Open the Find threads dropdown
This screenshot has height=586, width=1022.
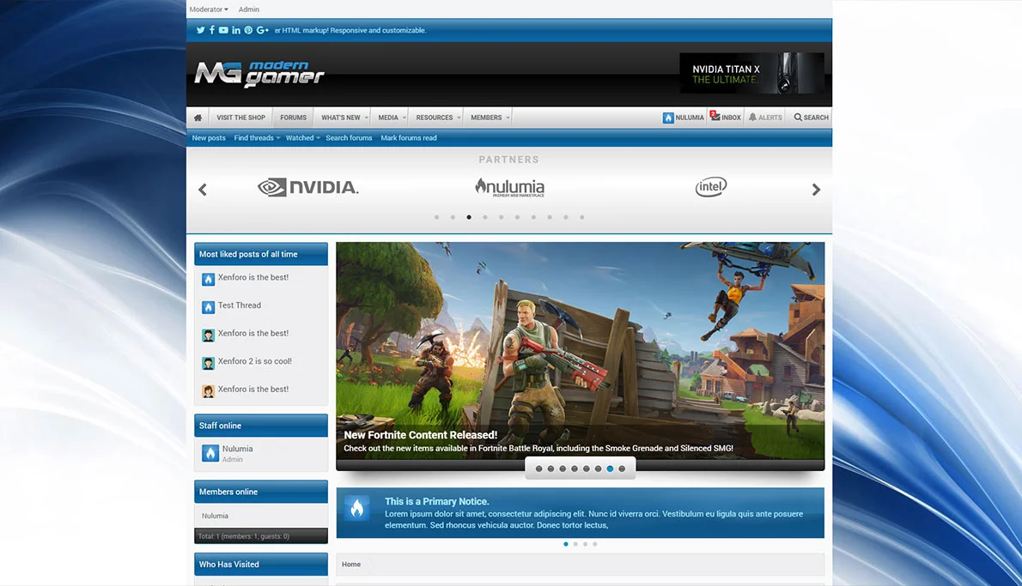(257, 138)
